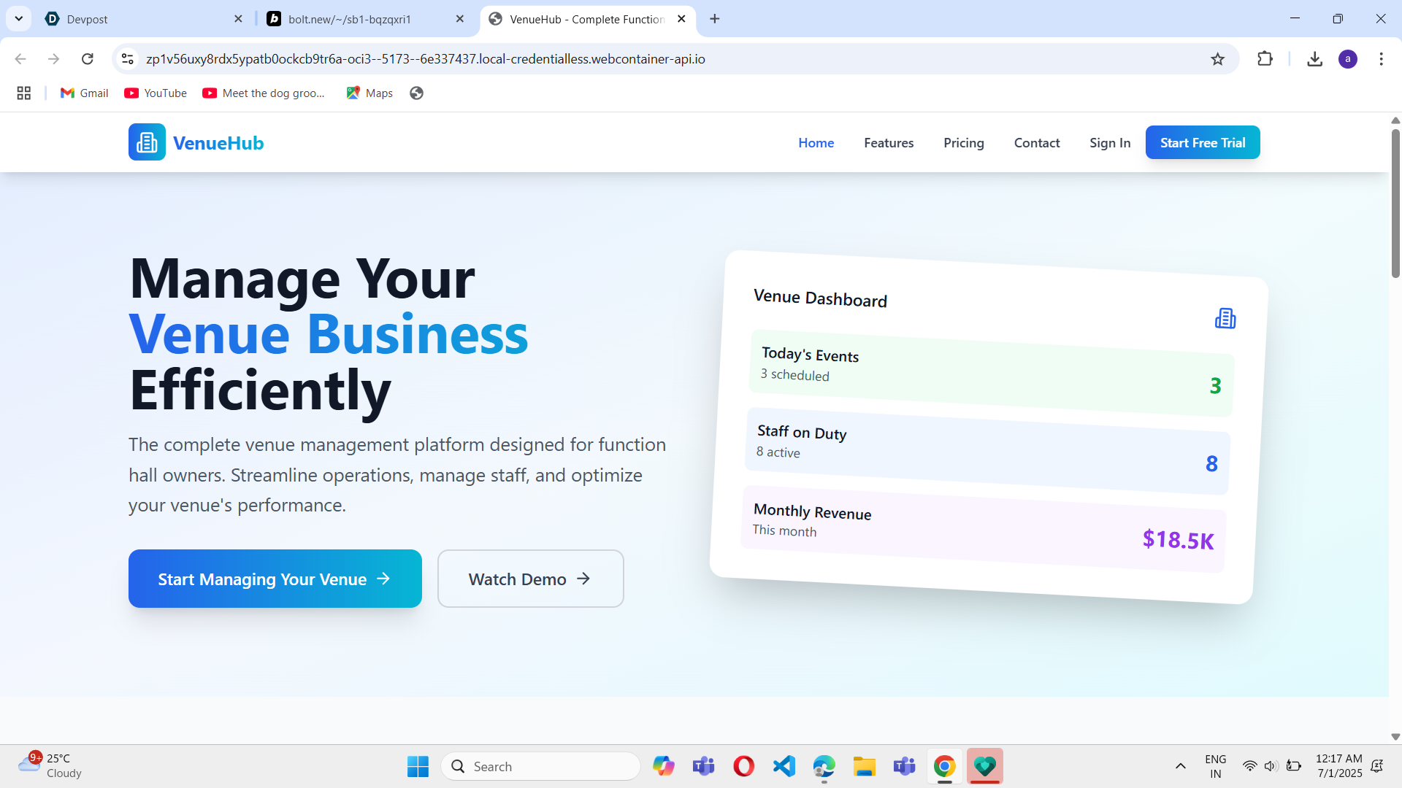Reload the page

pyautogui.click(x=88, y=59)
